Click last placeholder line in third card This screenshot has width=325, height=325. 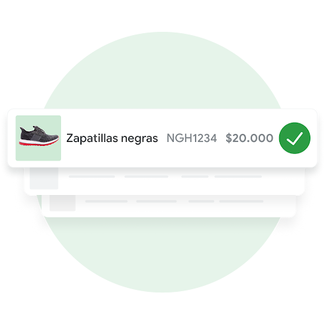[x=241, y=201]
